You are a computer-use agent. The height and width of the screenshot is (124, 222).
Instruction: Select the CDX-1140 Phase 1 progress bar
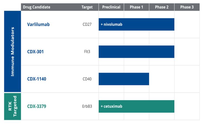tap(124, 79)
